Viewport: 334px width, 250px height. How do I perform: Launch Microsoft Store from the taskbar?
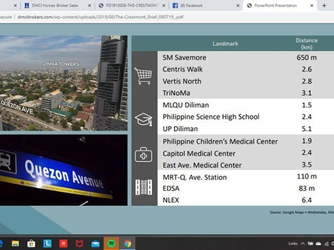[31, 243]
